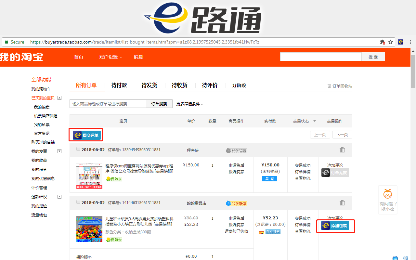
Task: Click the credit card payment icon
Action: coord(261,232)
